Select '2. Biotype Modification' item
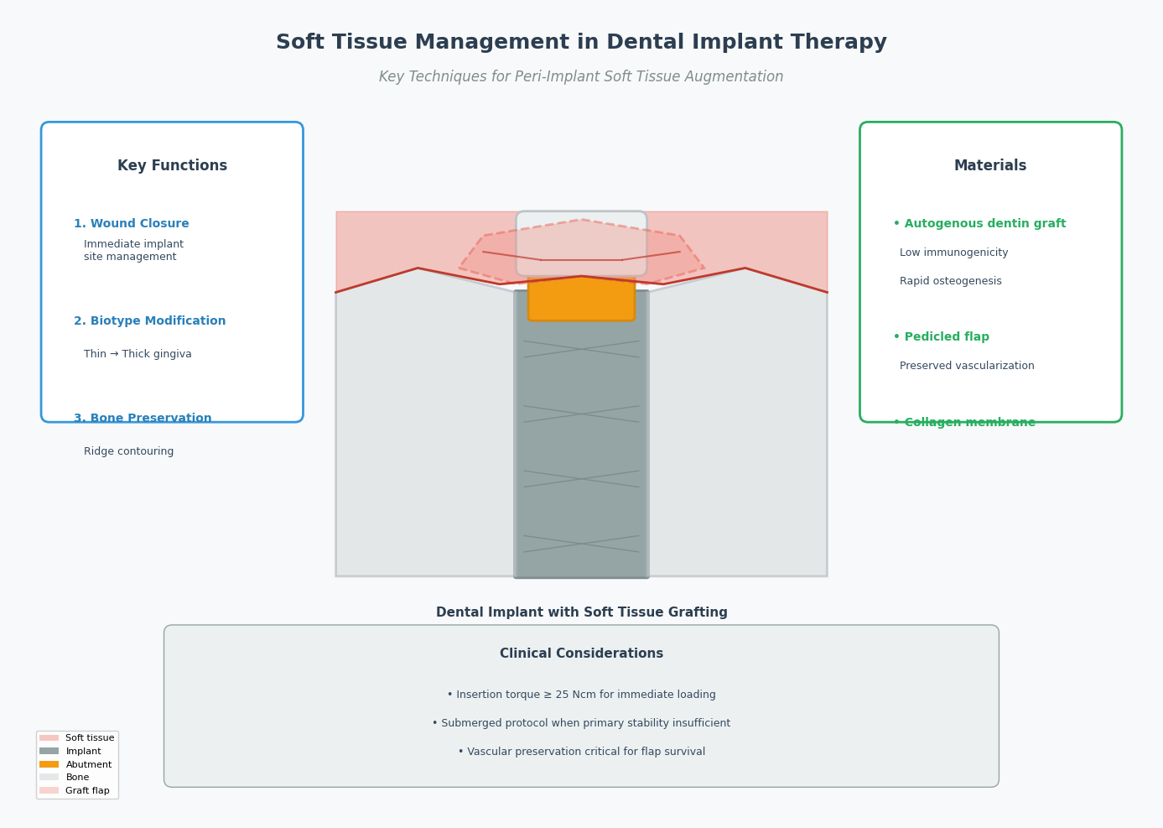The image size is (1163, 828). point(150,321)
